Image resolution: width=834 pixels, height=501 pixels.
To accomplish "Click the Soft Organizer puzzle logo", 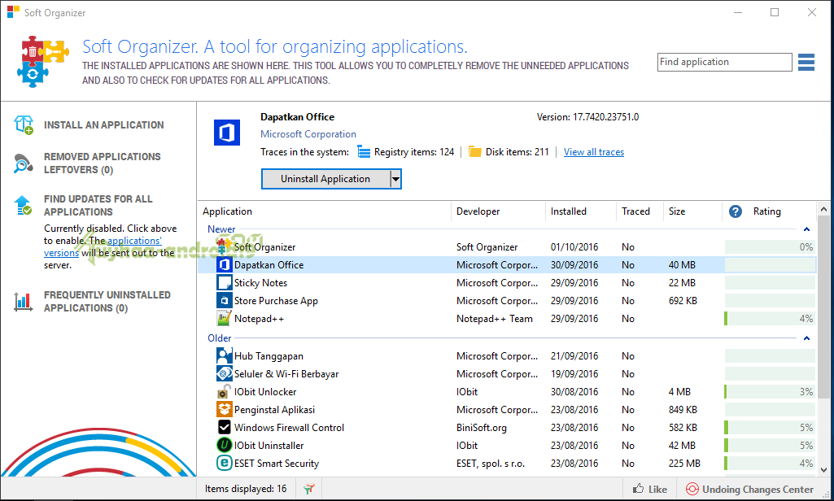I will point(42,63).
